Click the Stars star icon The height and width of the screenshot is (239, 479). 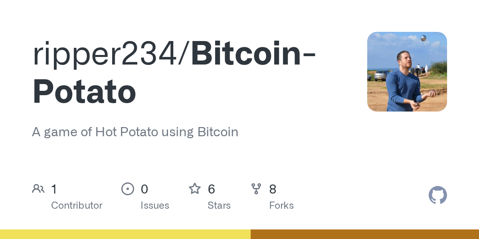pyautogui.click(x=195, y=189)
